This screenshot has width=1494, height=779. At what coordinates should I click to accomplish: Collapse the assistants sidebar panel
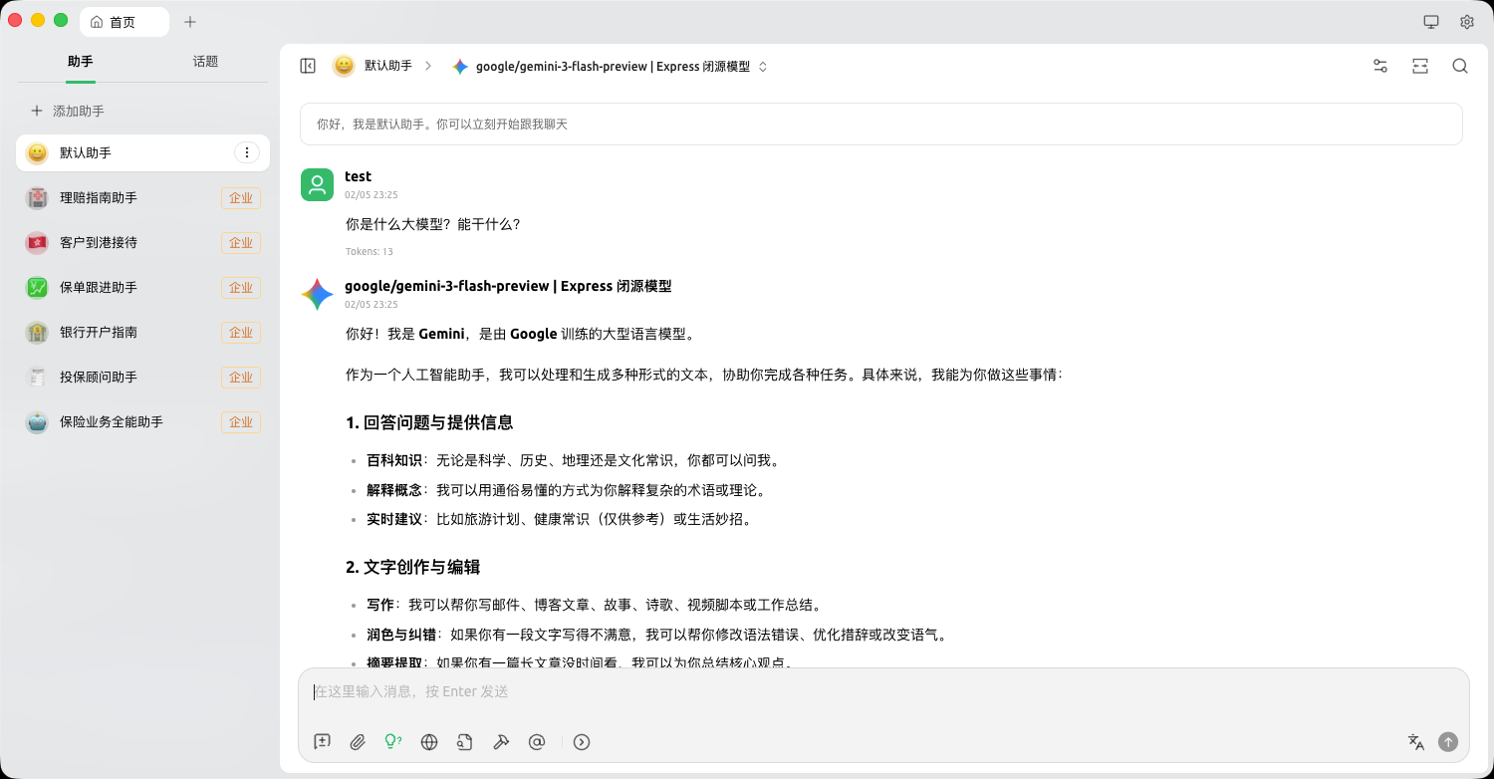(x=308, y=66)
